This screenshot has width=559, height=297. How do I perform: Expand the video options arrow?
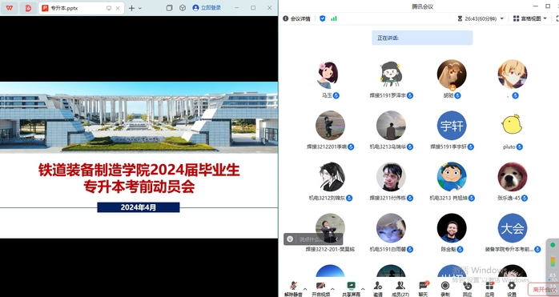[x=332, y=289]
